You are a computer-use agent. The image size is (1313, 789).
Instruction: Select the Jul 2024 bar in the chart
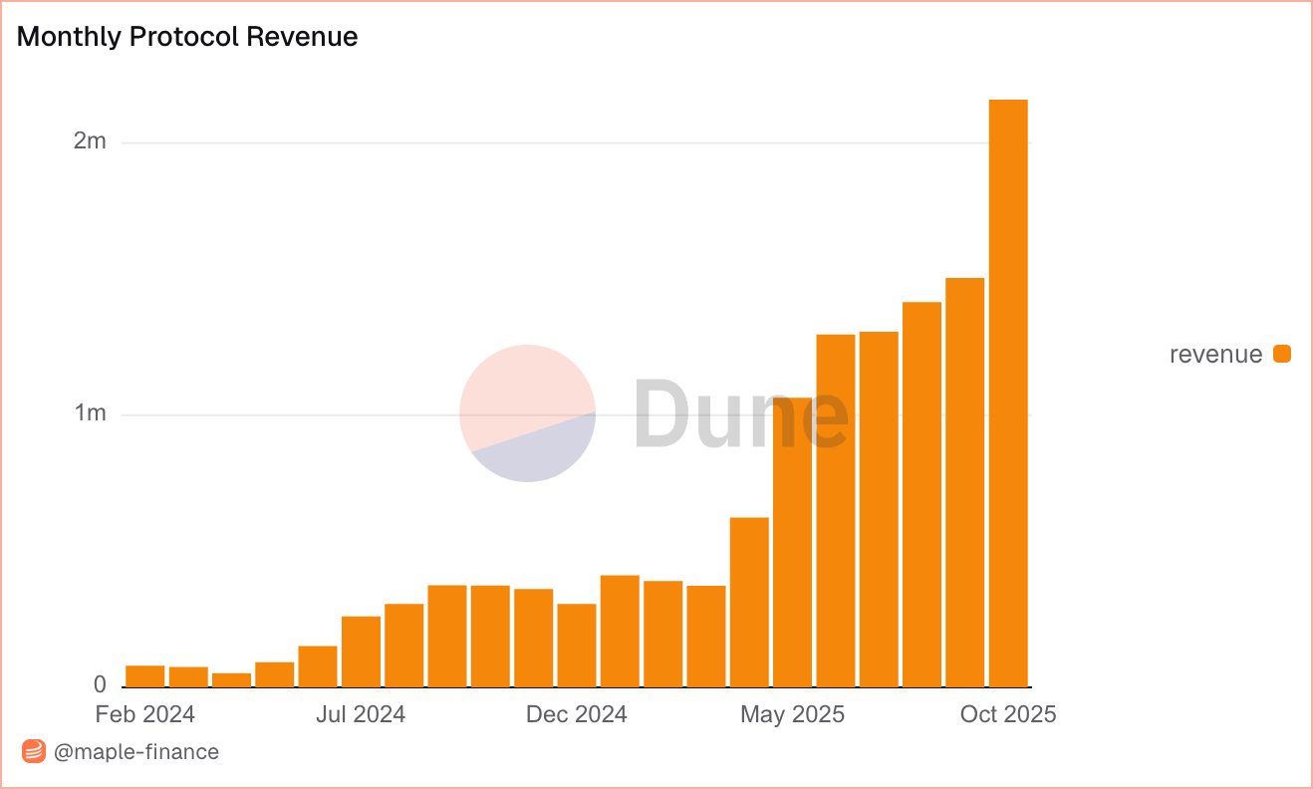click(x=362, y=648)
